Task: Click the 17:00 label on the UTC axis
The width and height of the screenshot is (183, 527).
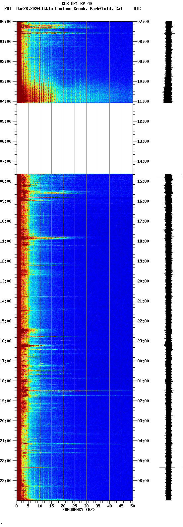Action: click(143, 221)
